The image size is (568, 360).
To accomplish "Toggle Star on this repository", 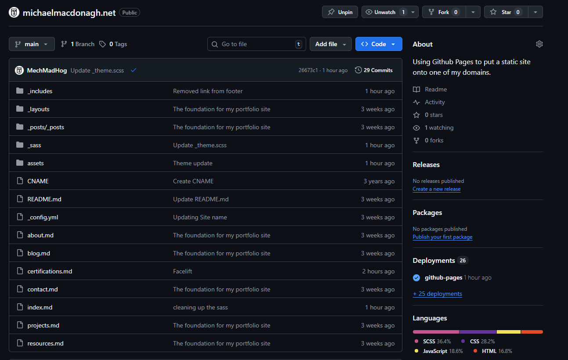I will point(506,12).
